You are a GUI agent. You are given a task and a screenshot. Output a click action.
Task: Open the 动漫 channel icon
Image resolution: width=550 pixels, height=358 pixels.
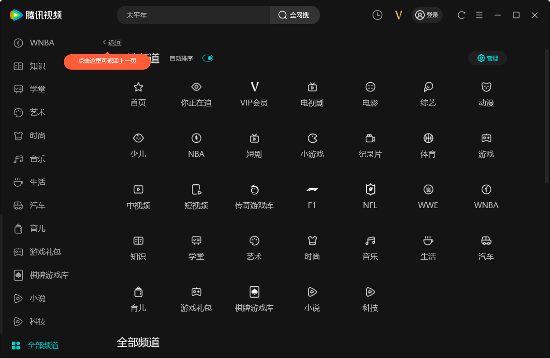tap(486, 93)
